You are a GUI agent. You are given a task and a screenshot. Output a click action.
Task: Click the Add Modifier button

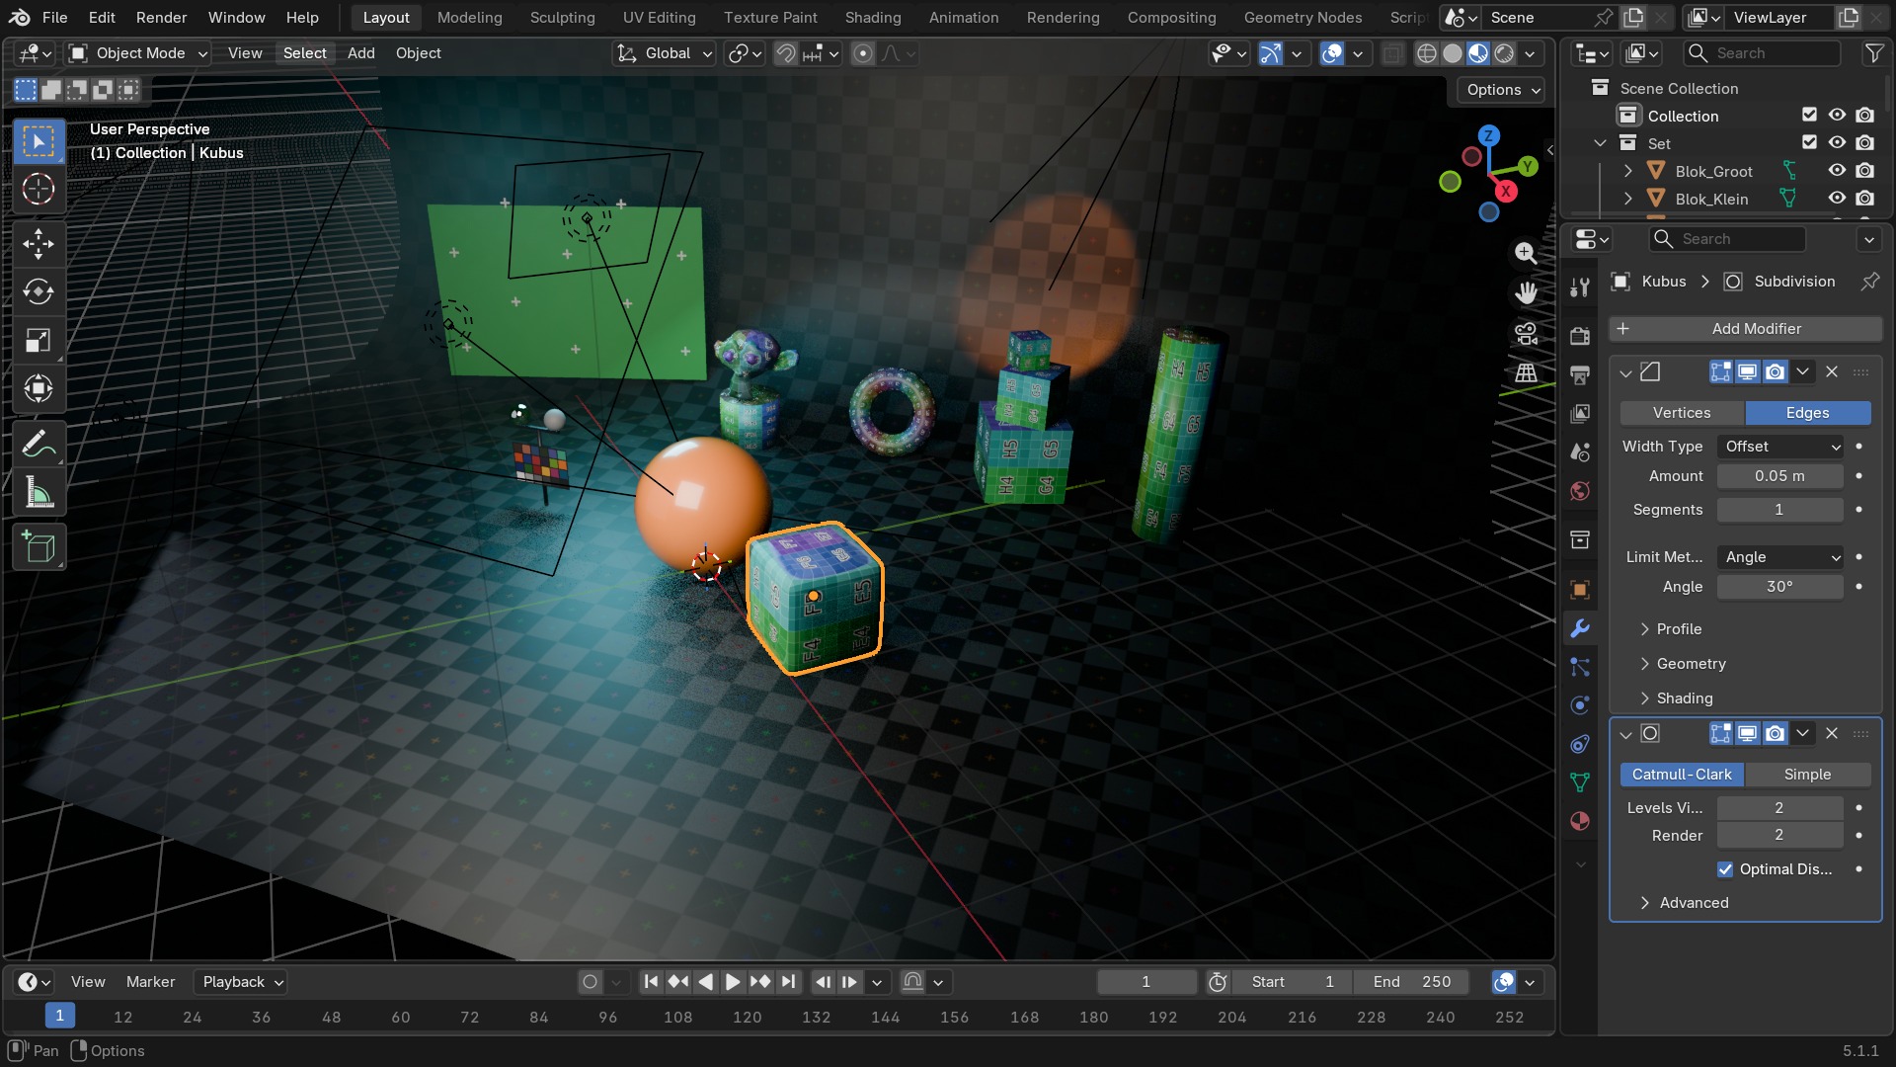(x=1745, y=329)
